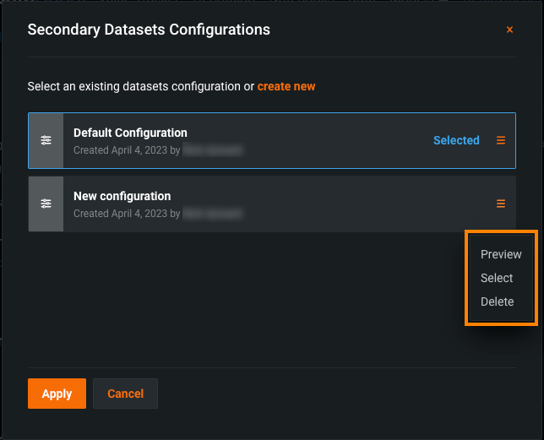Click the blurred author name on Default Configuration
Viewport: 544px width, 440px height.
(213, 149)
